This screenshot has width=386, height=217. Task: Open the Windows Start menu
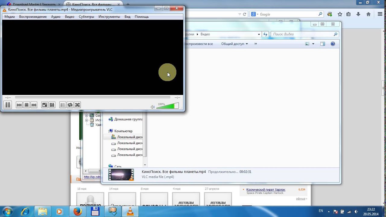click(7, 211)
